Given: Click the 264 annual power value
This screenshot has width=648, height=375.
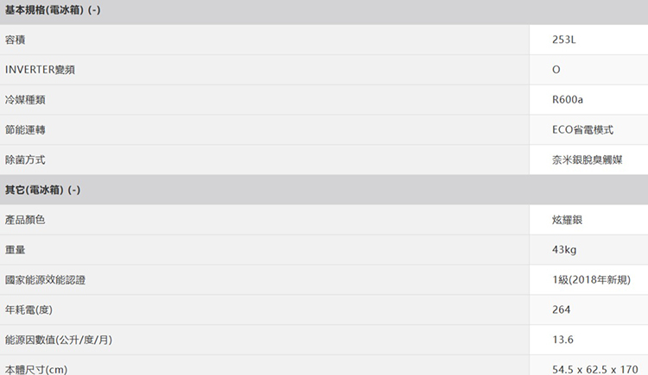Looking at the screenshot, I should [562, 309].
